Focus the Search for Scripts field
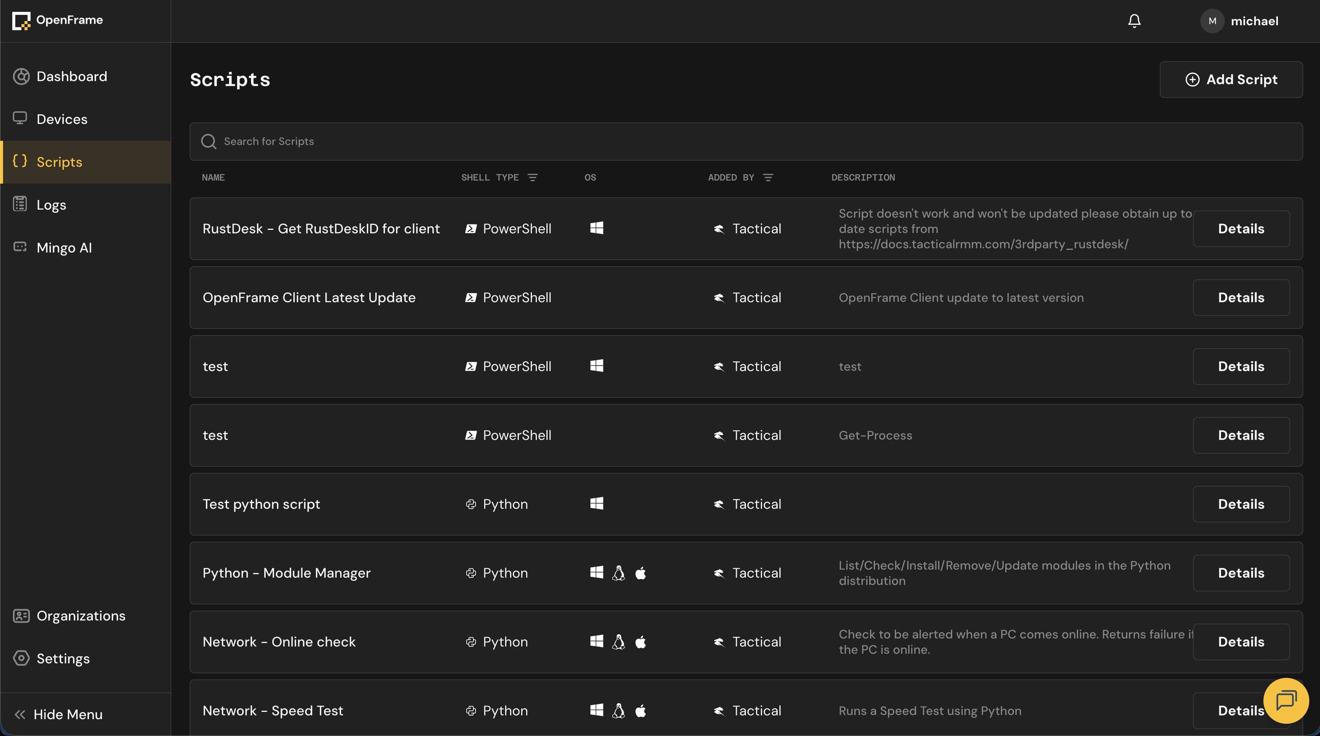This screenshot has width=1320, height=736. pyautogui.click(x=745, y=141)
